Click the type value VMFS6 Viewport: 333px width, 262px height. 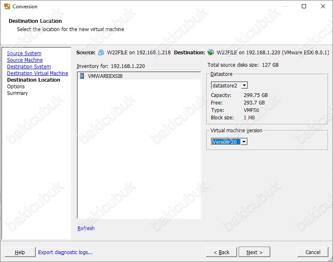(x=252, y=110)
